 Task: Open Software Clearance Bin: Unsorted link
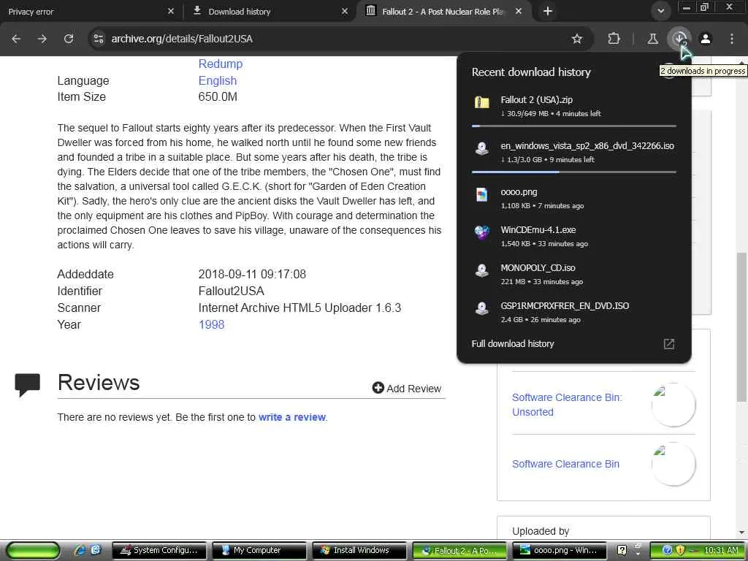pyautogui.click(x=567, y=405)
